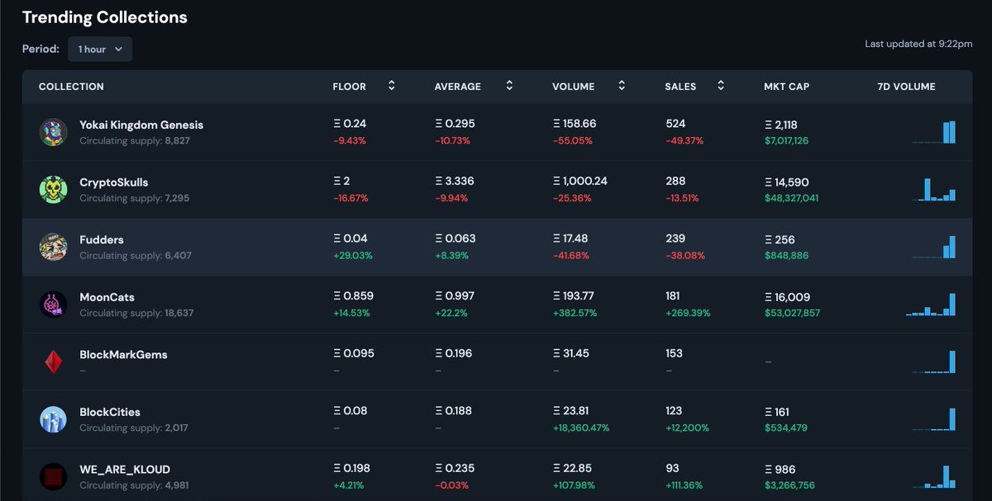Sort by the FLOOR column arrows
992x501 pixels.
[x=391, y=86]
